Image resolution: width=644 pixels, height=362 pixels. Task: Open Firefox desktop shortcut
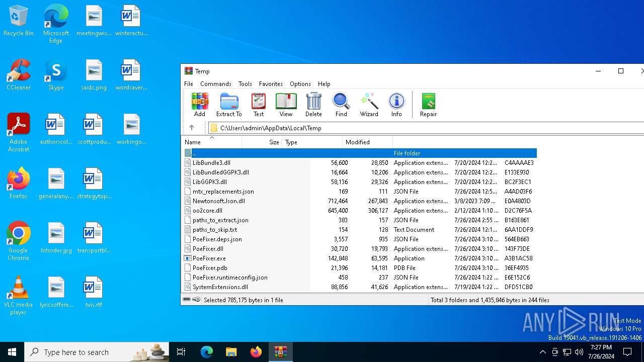tap(19, 184)
